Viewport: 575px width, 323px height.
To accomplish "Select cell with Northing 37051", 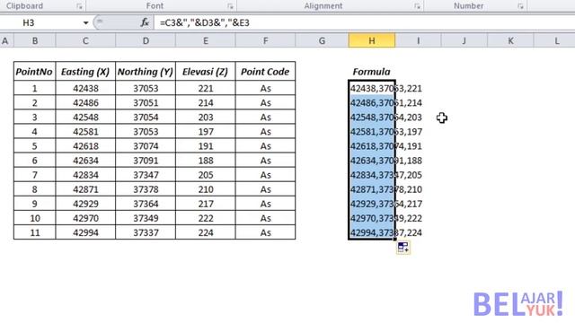I will point(146,102).
